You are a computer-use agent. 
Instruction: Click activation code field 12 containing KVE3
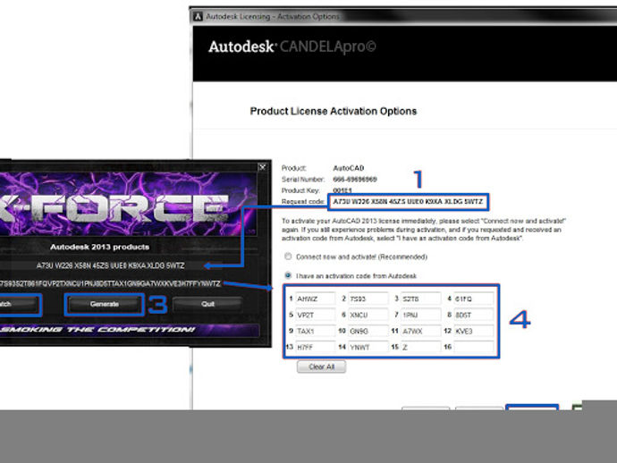tap(473, 332)
